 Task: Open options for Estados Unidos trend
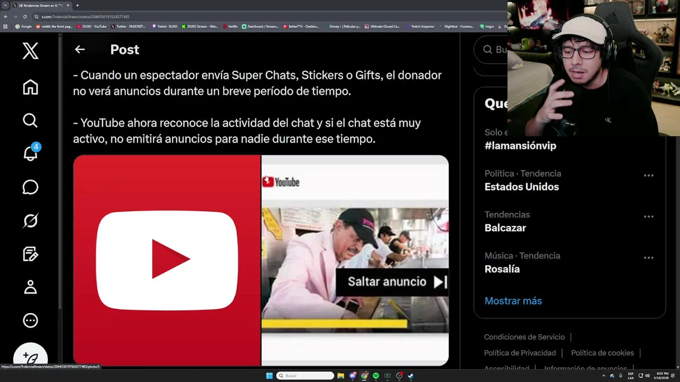[649, 176]
